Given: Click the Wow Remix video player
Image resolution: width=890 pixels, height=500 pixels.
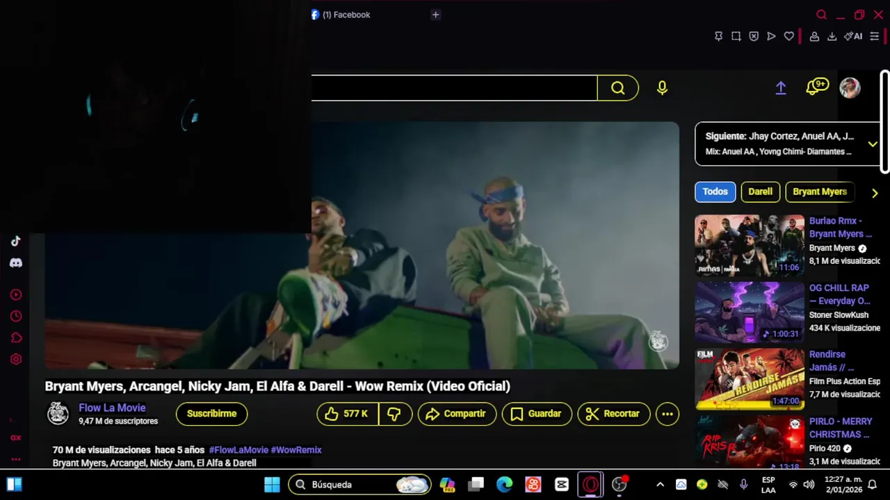Looking at the screenshot, I should coord(362,245).
